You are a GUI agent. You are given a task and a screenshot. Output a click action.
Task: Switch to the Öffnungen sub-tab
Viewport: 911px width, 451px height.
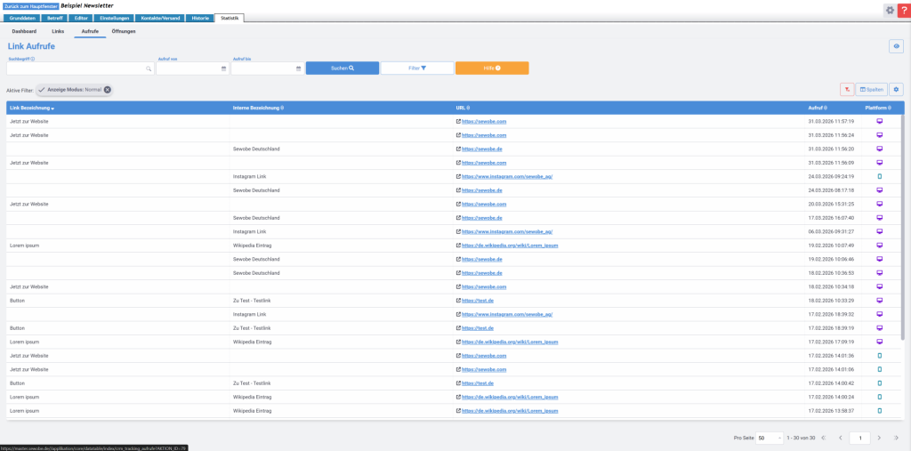[x=124, y=31]
